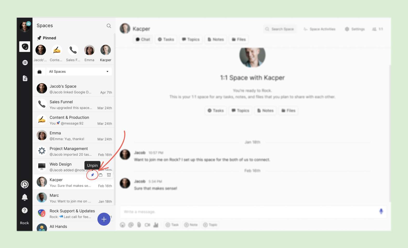Open the notifications bell in the sidebar

(x=25, y=197)
